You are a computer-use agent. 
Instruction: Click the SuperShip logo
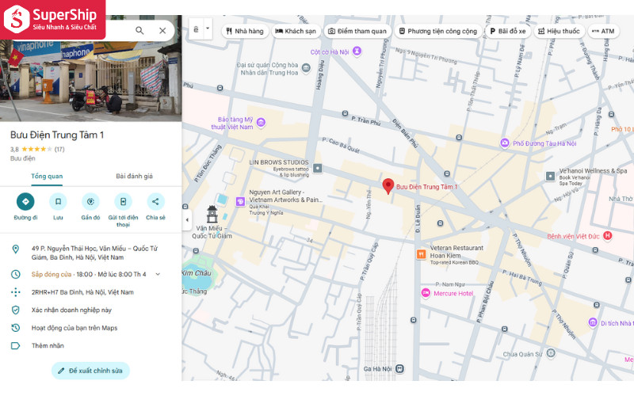click(x=52, y=19)
